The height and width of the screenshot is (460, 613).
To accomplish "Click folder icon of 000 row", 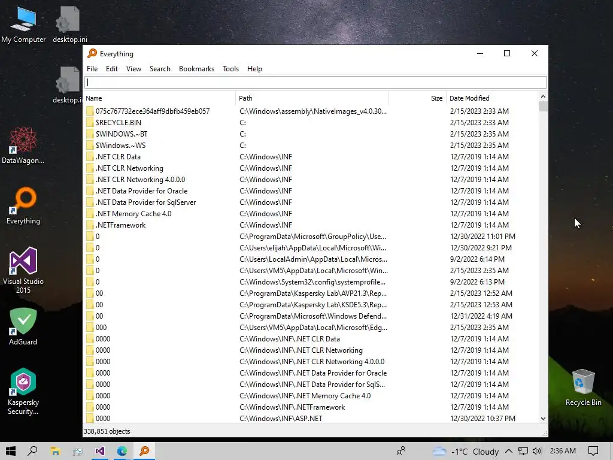I will click(90, 328).
